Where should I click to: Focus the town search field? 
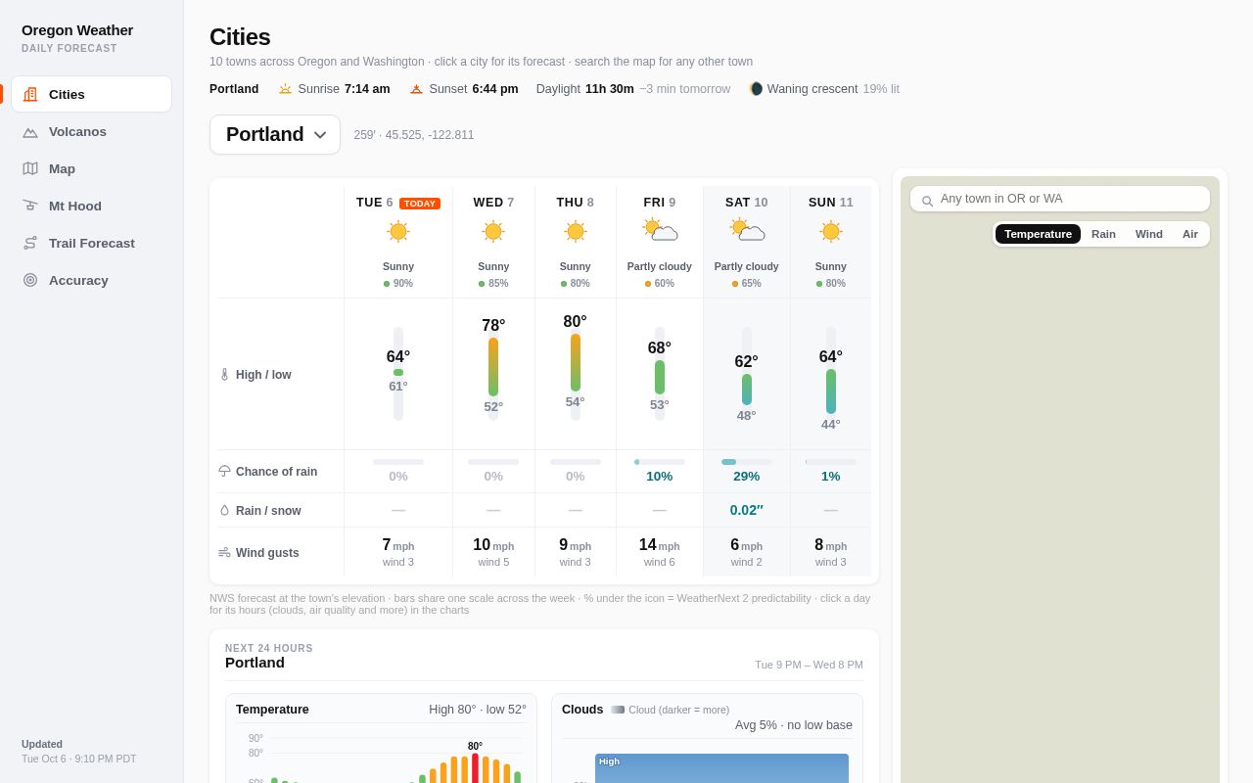(x=1060, y=199)
